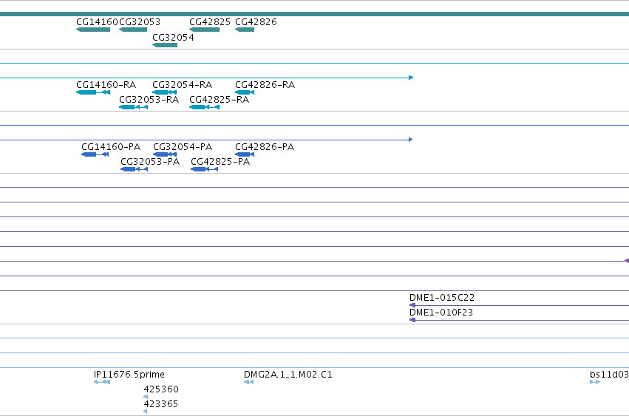Select the CG32054-RA transcript glyph
The width and height of the screenshot is (629, 416).
pyautogui.click(x=165, y=92)
